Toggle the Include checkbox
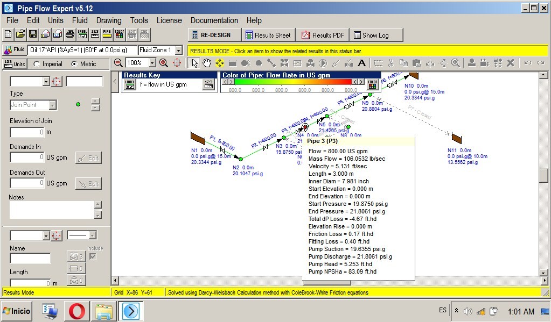551x322 pixels. coord(93,256)
